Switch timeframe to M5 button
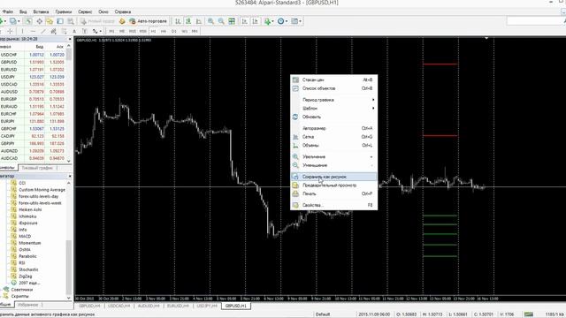The height and width of the screenshot is (318, 566). pyautogui.click(x=122, y=32)
